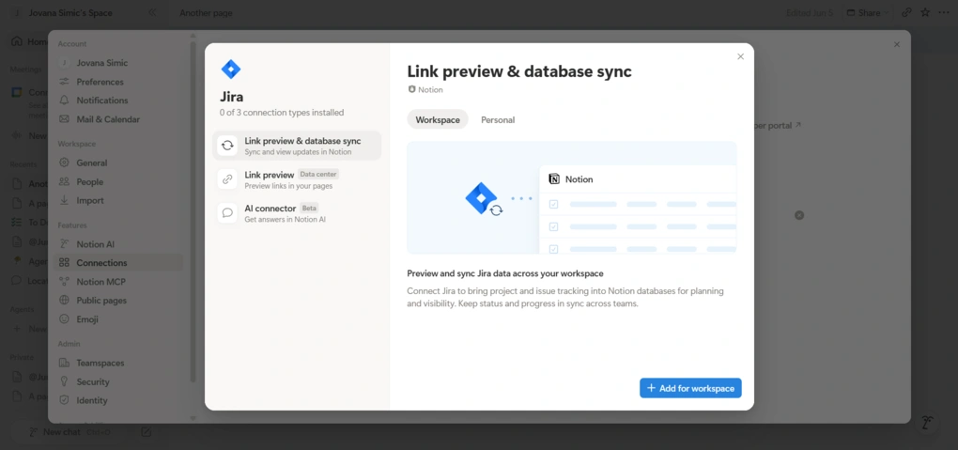This screenshot has height=450, width=958.
Task: Click the Another page breadcrumb title
Action: pos(206,13)
